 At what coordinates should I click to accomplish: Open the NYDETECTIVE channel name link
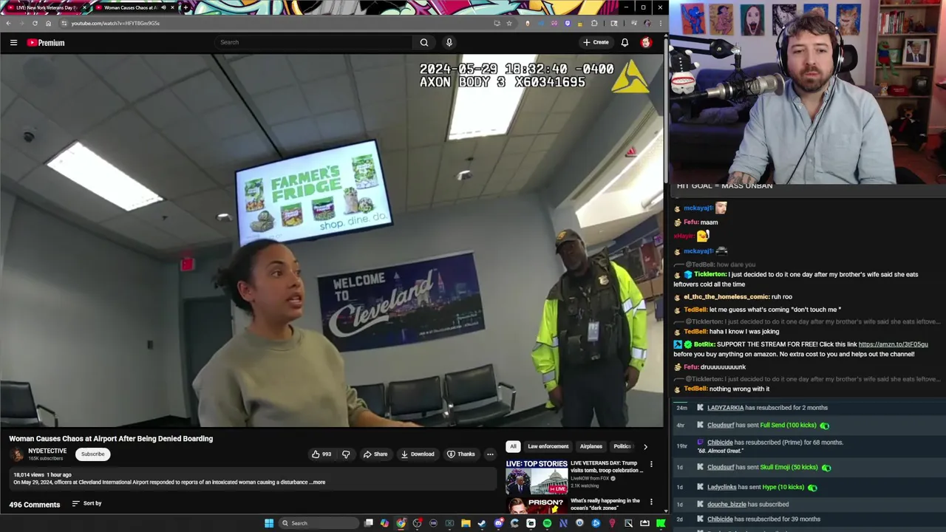(x=47, y=451)
